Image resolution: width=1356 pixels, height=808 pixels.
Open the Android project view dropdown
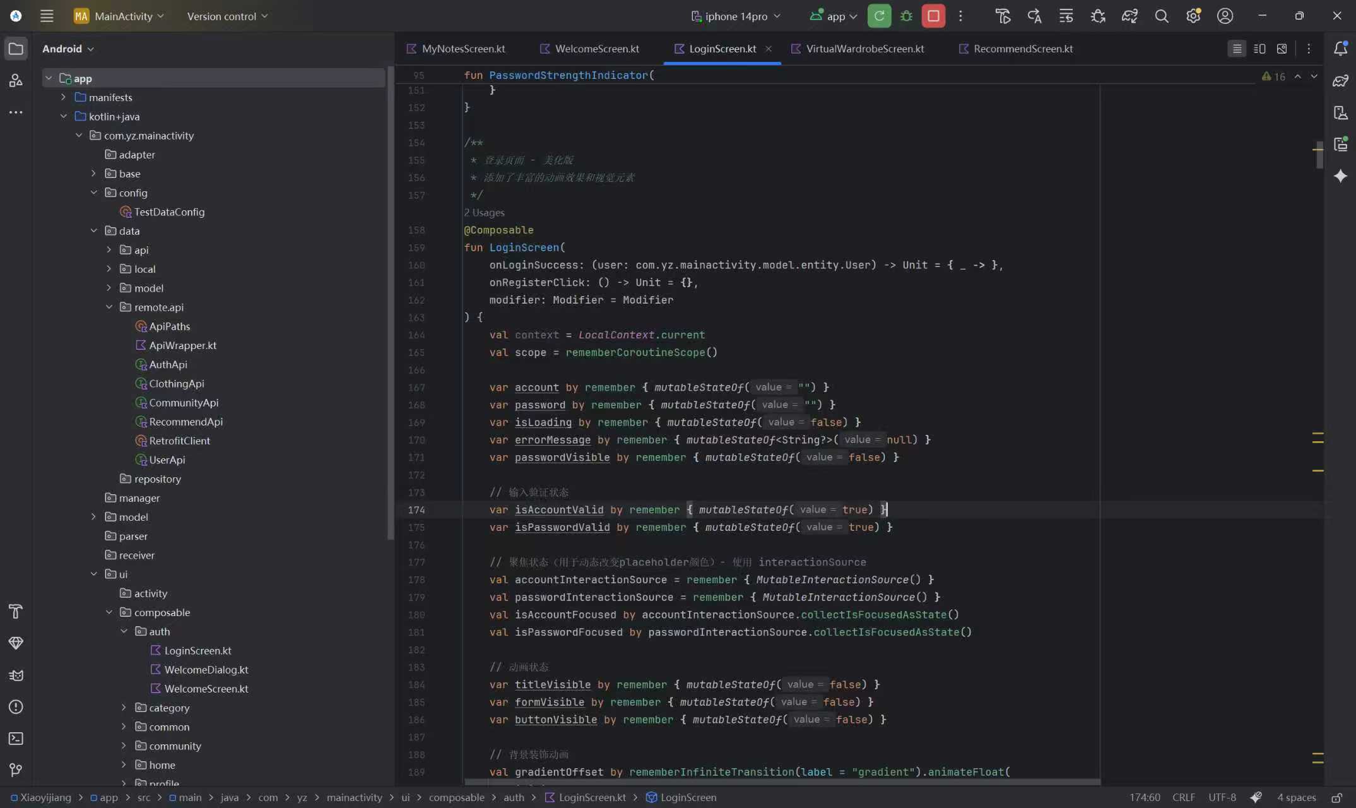68,49
